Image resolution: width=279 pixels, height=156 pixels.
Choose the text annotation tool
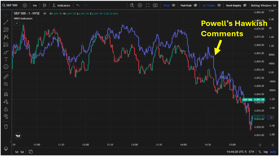pos(6,59)
